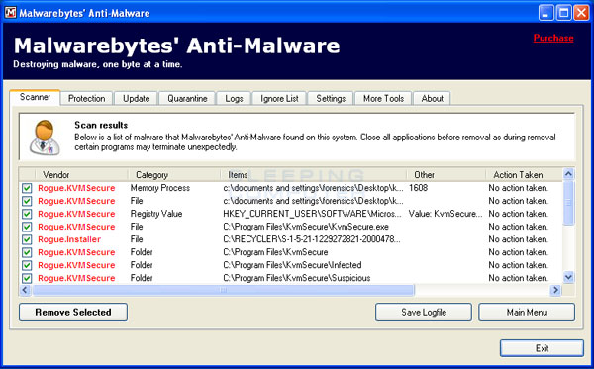Click the Malwarebytes title bar logo icon
The height and width of the screenshot is (369, 594).
tap(10, 13)
